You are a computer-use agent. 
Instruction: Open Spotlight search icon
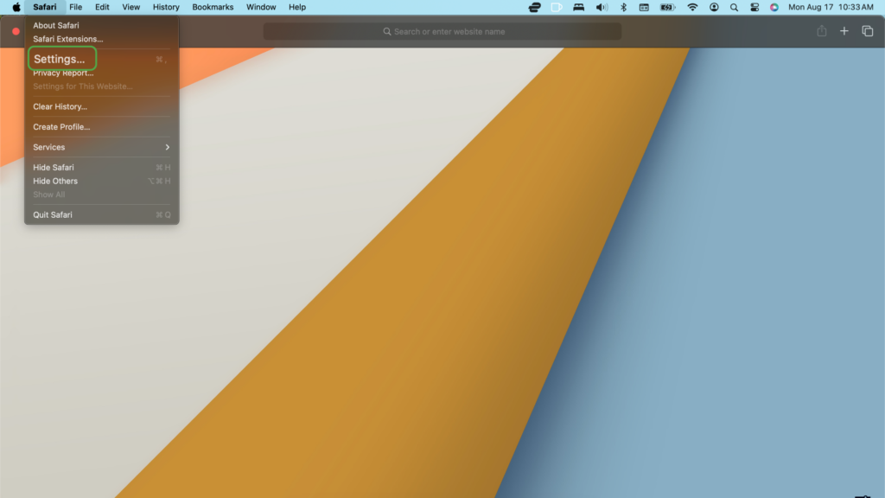pyautogui.click(x=734, y=7)
